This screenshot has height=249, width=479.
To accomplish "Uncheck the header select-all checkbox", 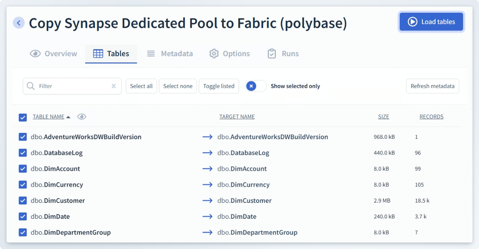I will [23, 117].
